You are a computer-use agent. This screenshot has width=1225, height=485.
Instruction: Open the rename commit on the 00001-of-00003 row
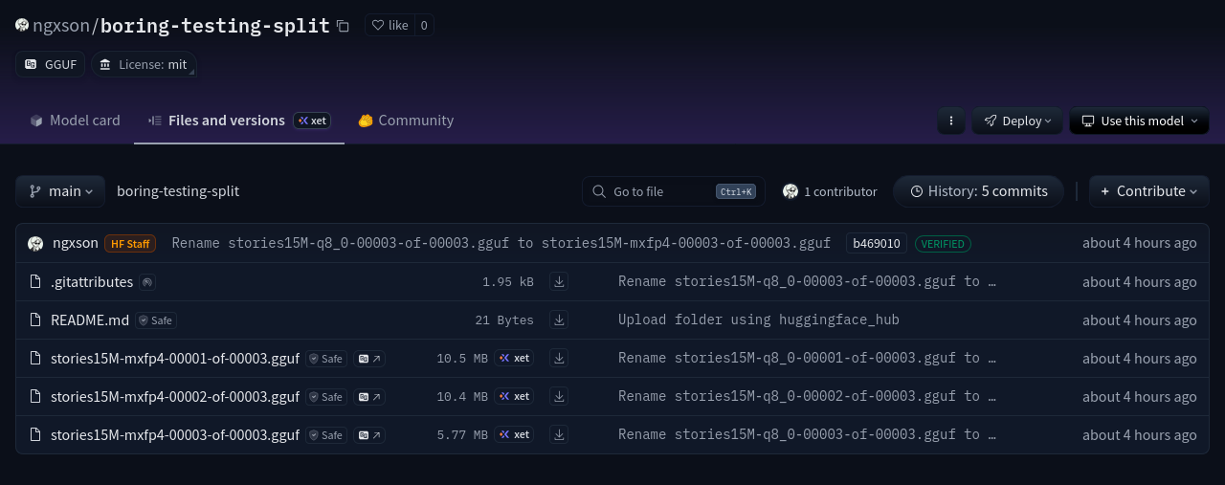[x=807, y=359]
